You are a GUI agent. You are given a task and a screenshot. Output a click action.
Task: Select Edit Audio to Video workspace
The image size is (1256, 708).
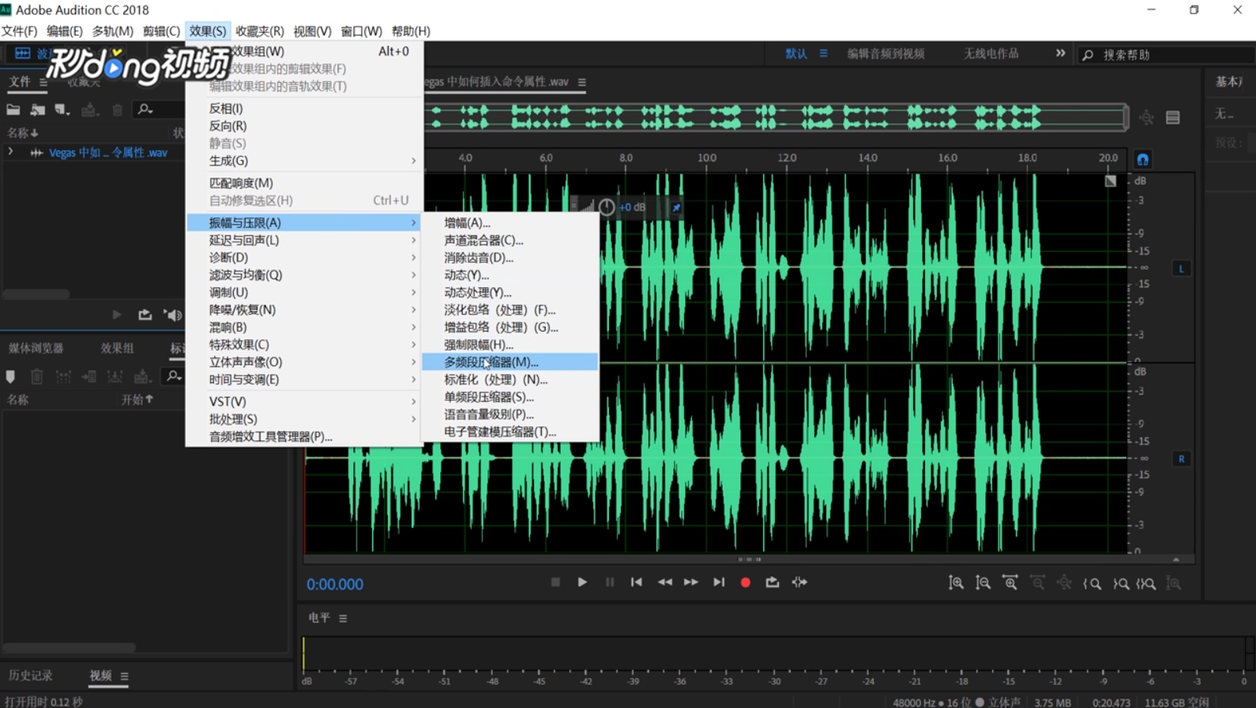[x=886, y=54]
